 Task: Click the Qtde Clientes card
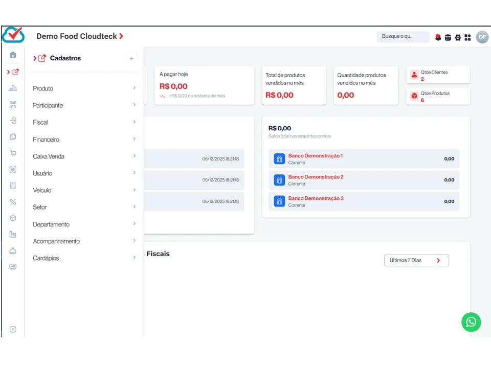[438, 75]
